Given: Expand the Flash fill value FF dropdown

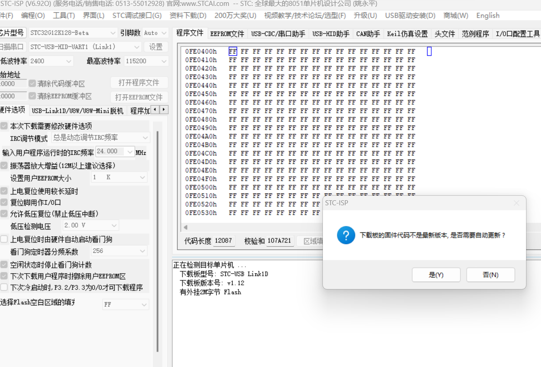Looking at the screenshot, I should (144, 304).
